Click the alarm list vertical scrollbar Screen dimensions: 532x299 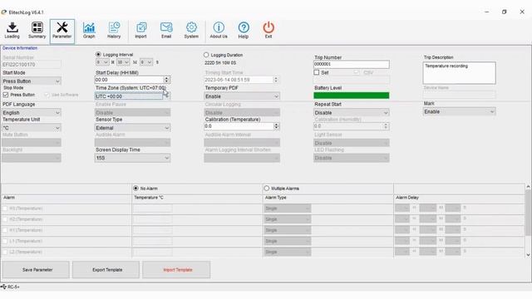pos(528,213)
